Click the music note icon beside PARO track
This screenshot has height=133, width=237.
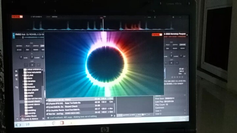(x=47, y=99)
